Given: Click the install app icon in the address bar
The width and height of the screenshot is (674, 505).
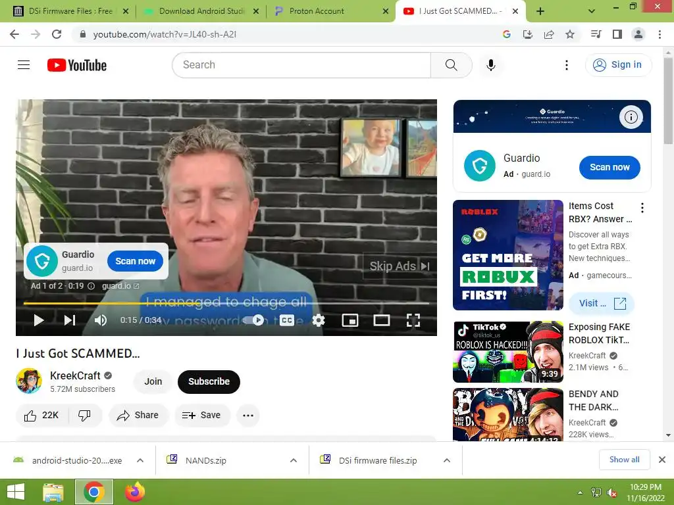Looking at the screenshot, I should [528, 34].
